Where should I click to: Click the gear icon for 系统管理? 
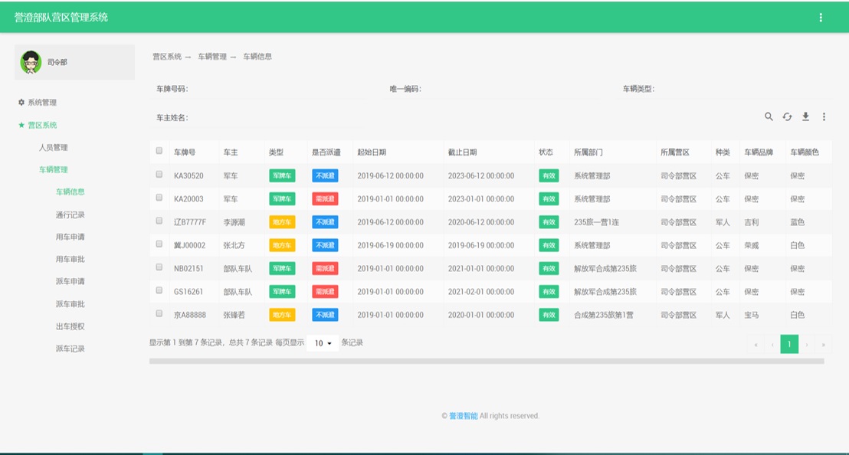[21, 102]
